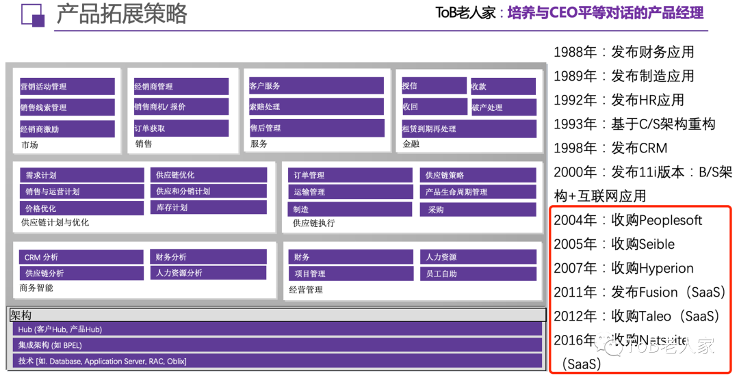Select the 供应链策略 box
739x378 pixels.
pos(478,175)
